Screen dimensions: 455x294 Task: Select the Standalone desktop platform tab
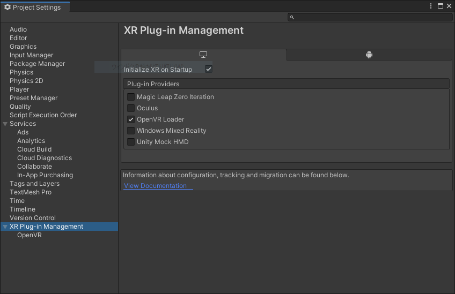point(203,55)
